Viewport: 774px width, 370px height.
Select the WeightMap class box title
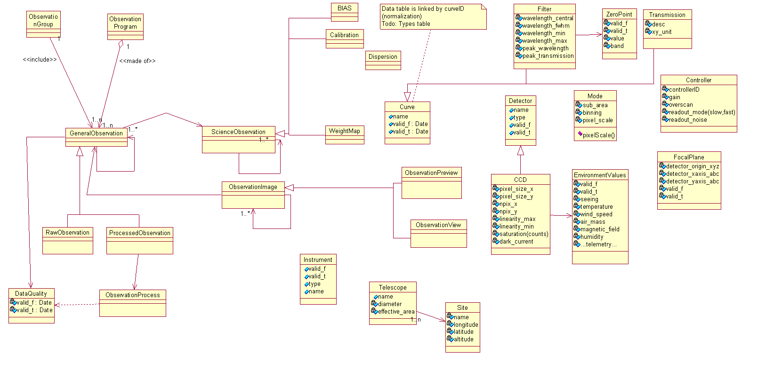(x=344, y=131)
